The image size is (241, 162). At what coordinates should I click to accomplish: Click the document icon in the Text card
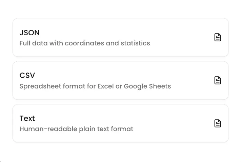tap(218, 123)
